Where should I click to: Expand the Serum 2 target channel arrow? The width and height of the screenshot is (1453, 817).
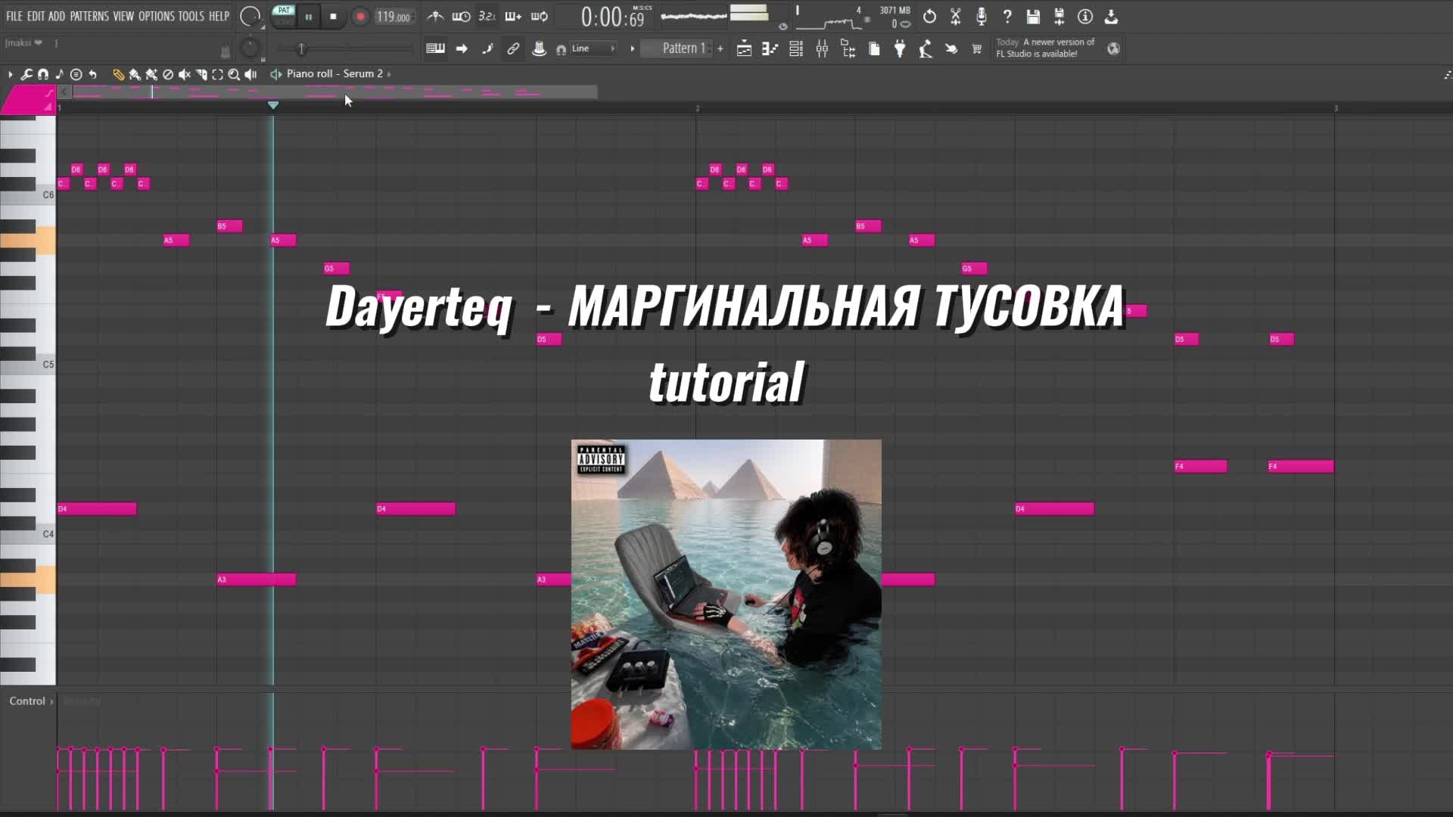pos(389,74)
